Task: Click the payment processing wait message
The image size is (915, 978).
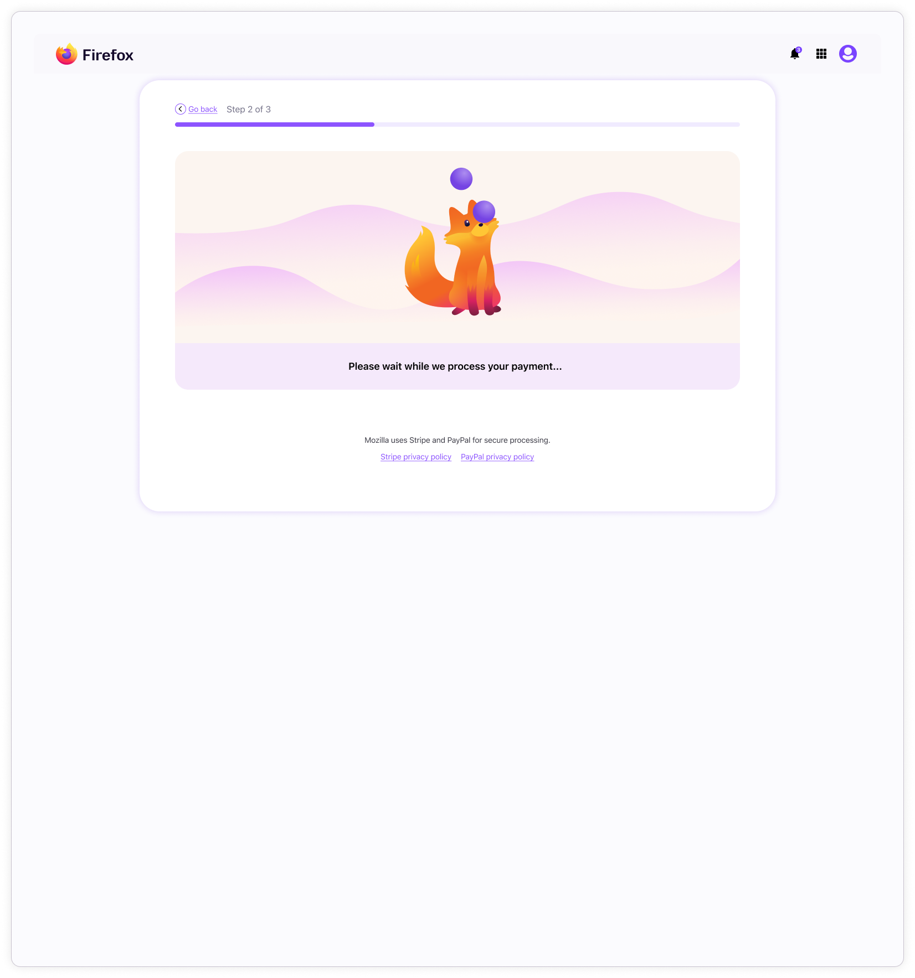Action: tap(455, 366)
